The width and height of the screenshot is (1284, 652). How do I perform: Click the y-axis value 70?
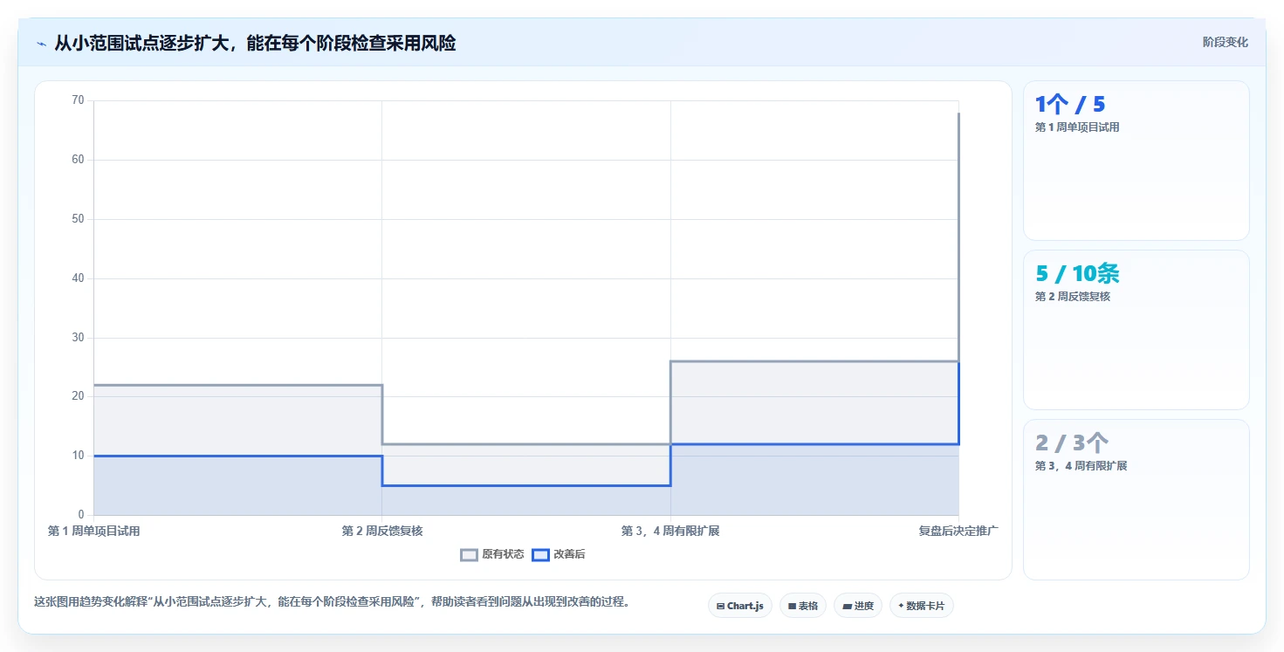point(78,100)
